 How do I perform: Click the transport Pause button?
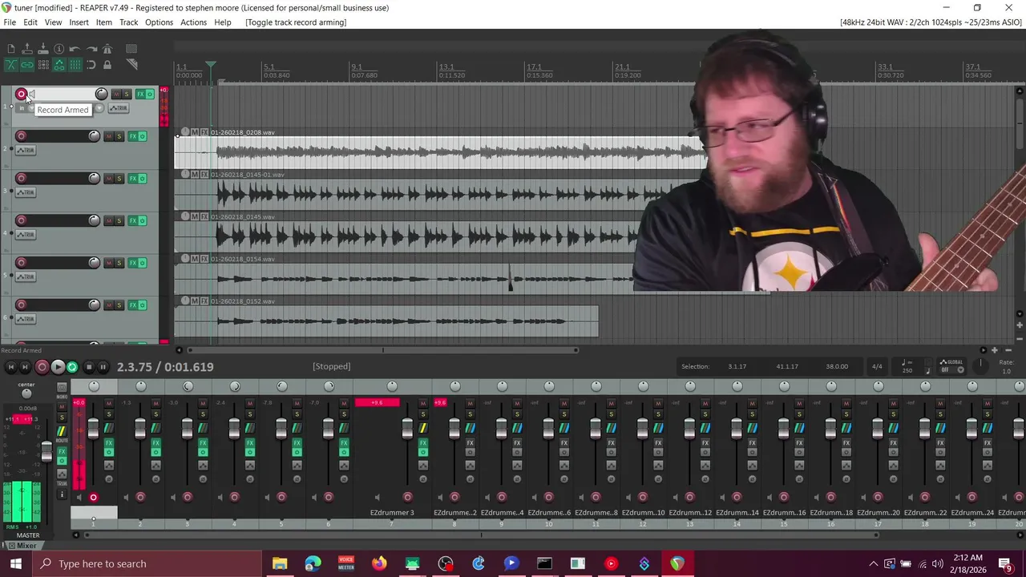(x=103, y=367)
